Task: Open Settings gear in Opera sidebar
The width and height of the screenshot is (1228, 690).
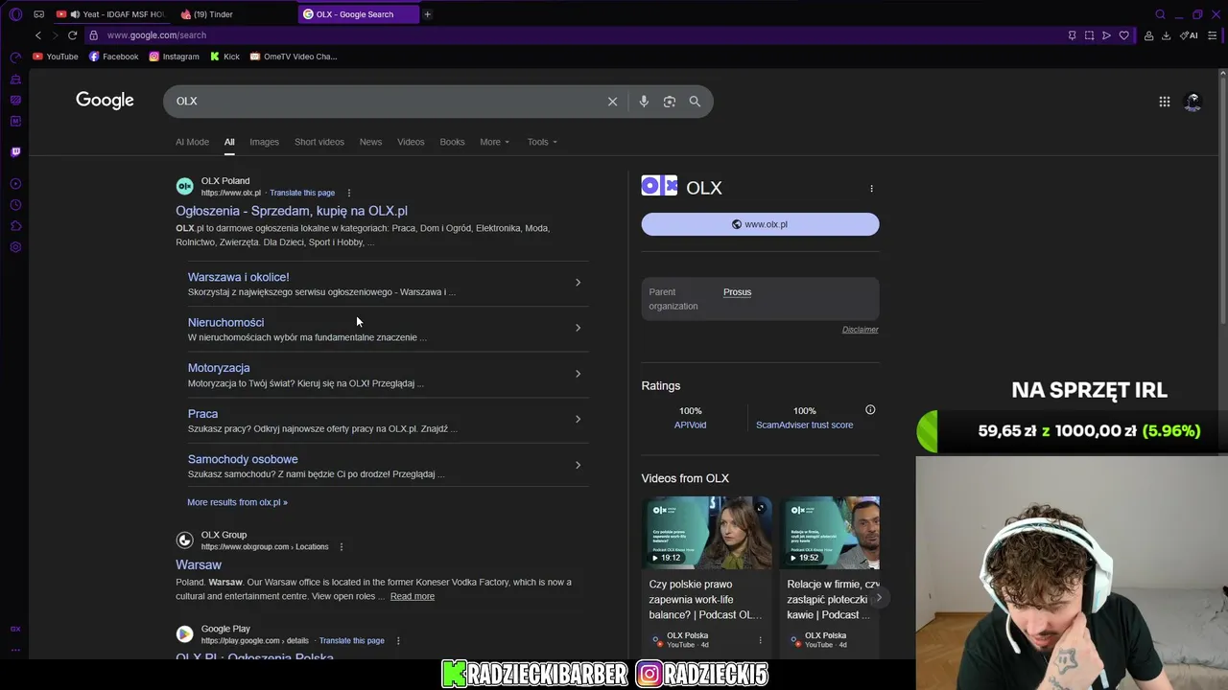Action: (15, 247)
